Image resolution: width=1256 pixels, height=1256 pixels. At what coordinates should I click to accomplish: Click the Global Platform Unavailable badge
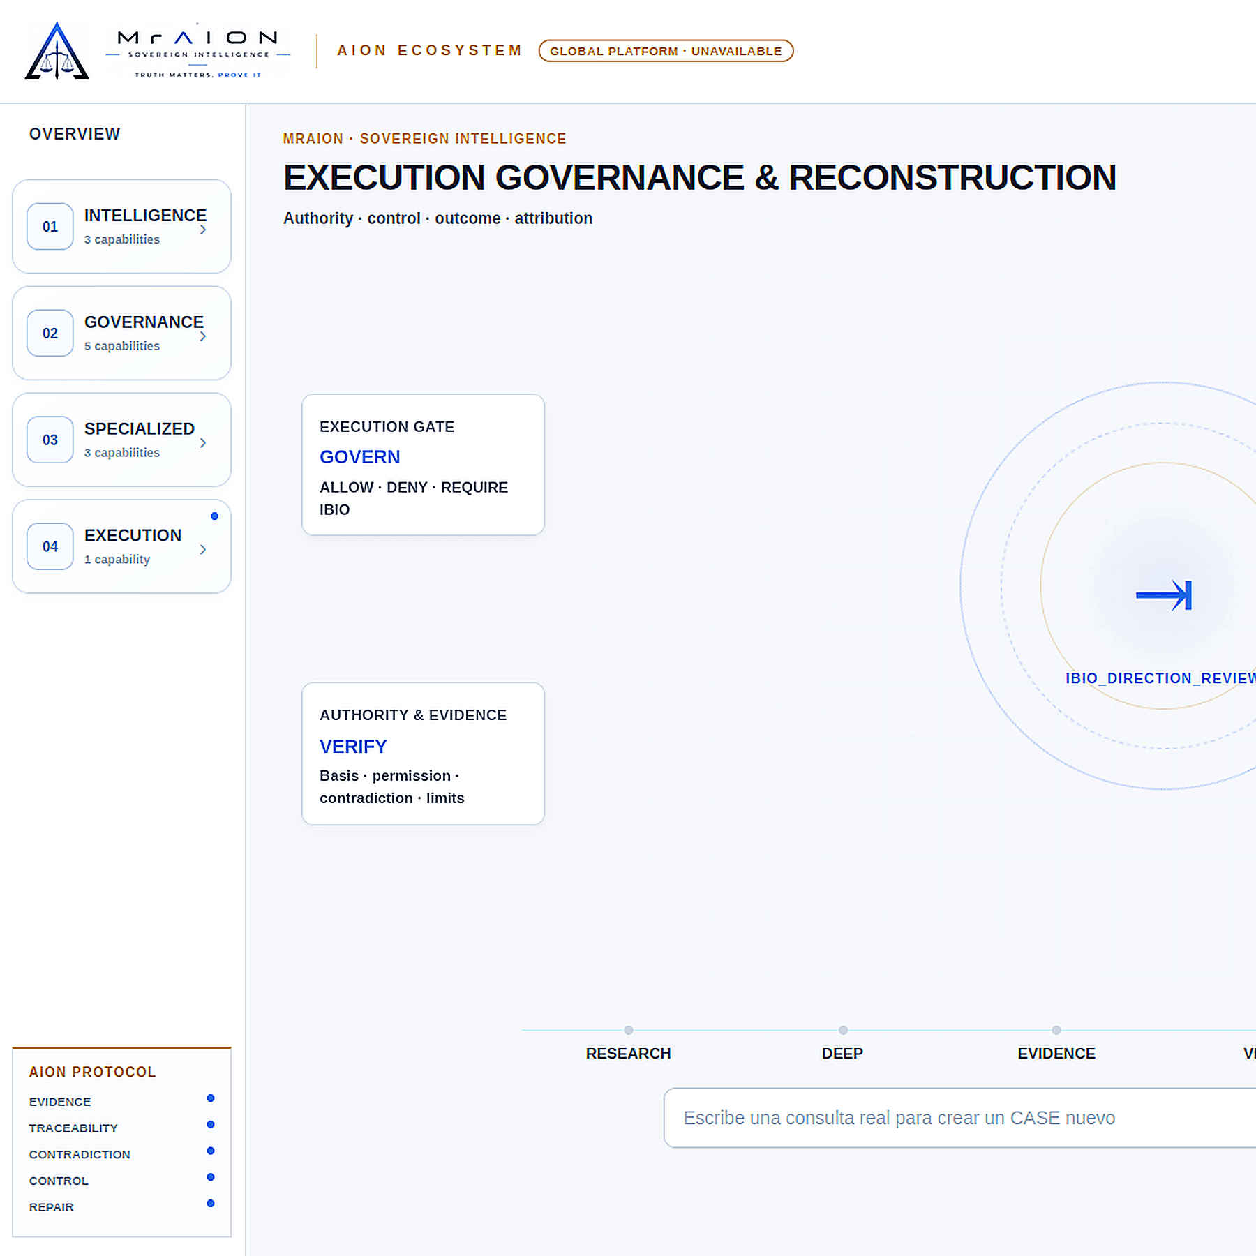(666, 51)
